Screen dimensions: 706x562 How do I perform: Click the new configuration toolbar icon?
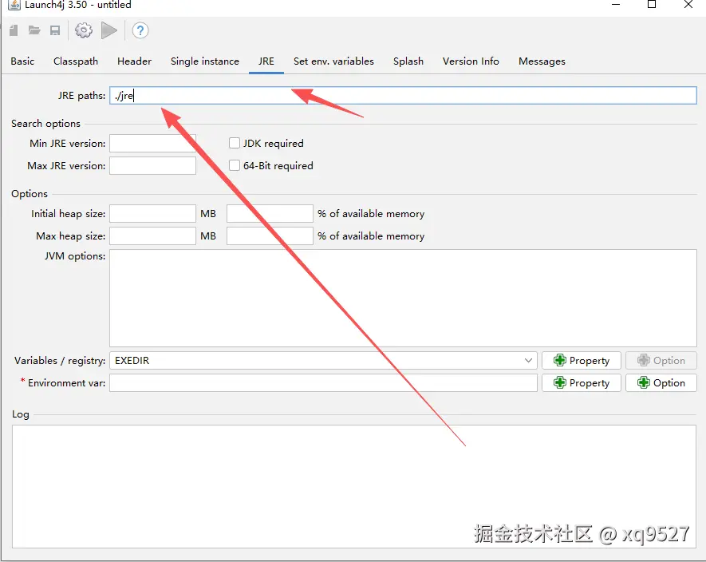pos(14,30)
